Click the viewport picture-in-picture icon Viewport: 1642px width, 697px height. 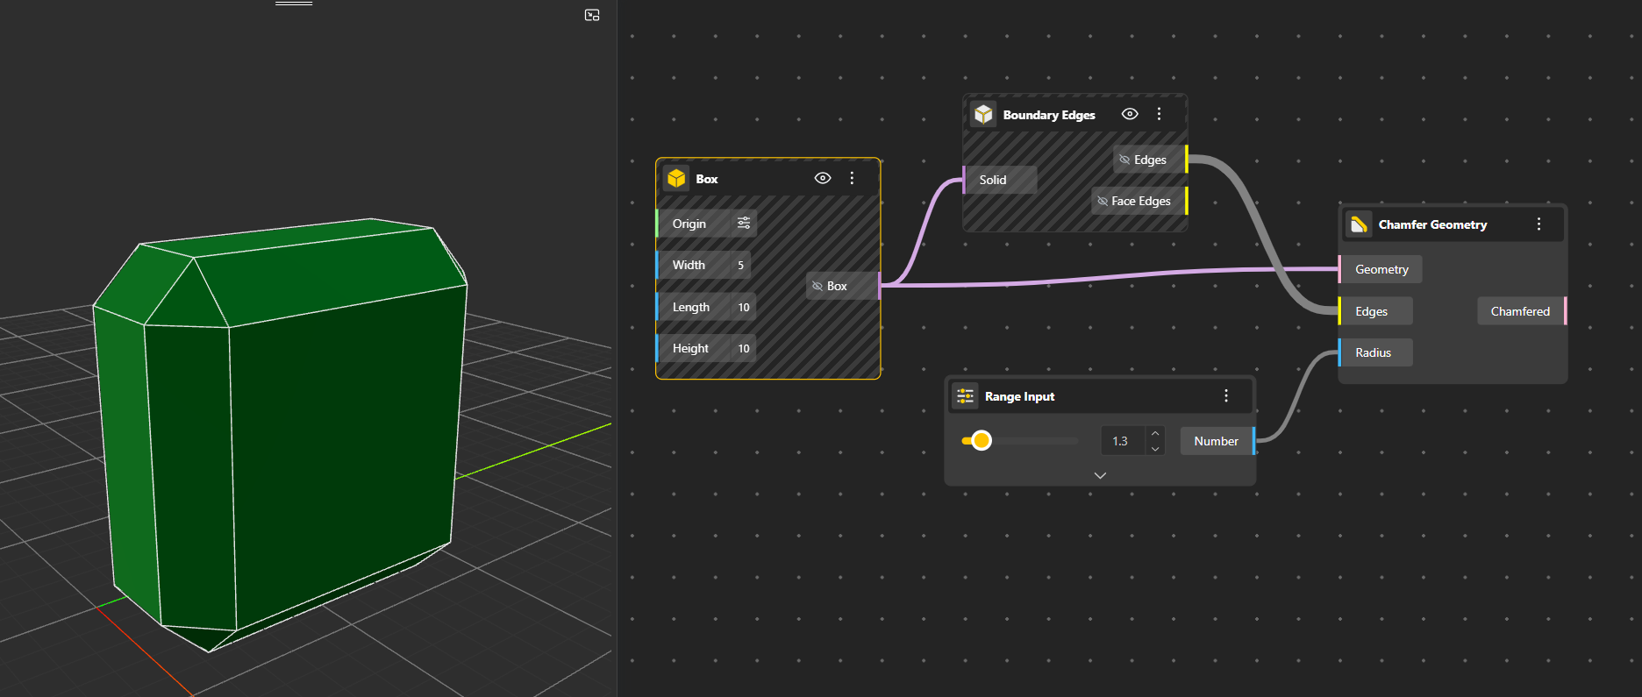[592, 15]
